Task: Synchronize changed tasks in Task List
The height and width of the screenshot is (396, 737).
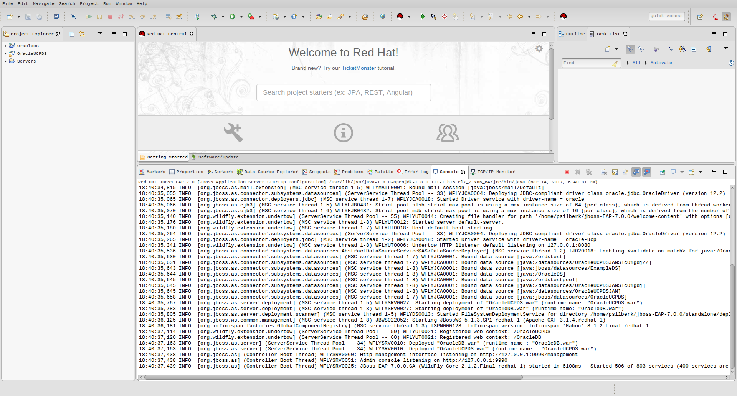Action: tap(709, 49)
